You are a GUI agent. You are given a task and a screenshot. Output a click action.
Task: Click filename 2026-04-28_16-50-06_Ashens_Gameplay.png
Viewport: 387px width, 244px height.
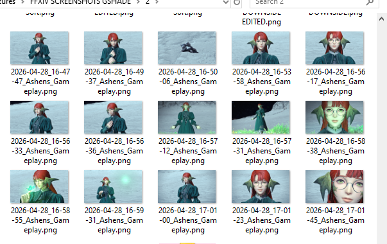(188, 82)
